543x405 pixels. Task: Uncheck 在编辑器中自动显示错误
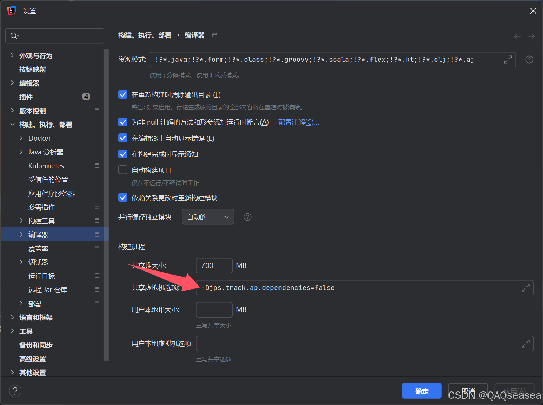123,138
